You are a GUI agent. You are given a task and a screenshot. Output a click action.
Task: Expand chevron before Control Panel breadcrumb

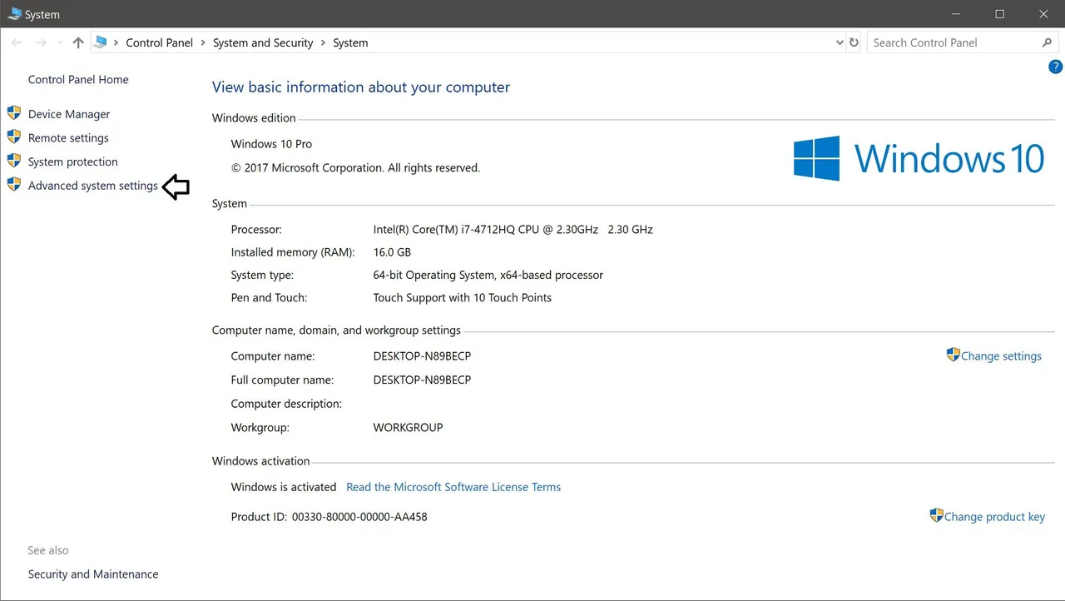pos(116,43)
